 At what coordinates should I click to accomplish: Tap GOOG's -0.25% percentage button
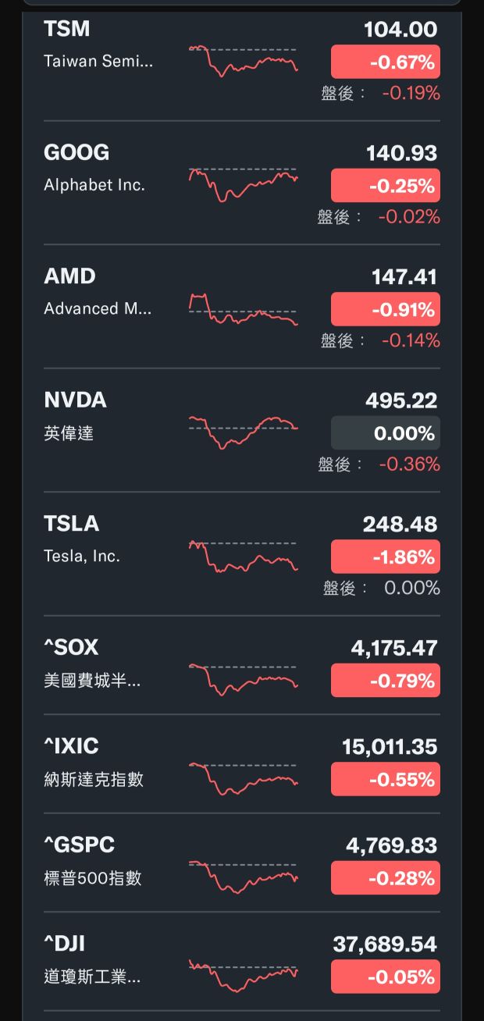point(385,185)
